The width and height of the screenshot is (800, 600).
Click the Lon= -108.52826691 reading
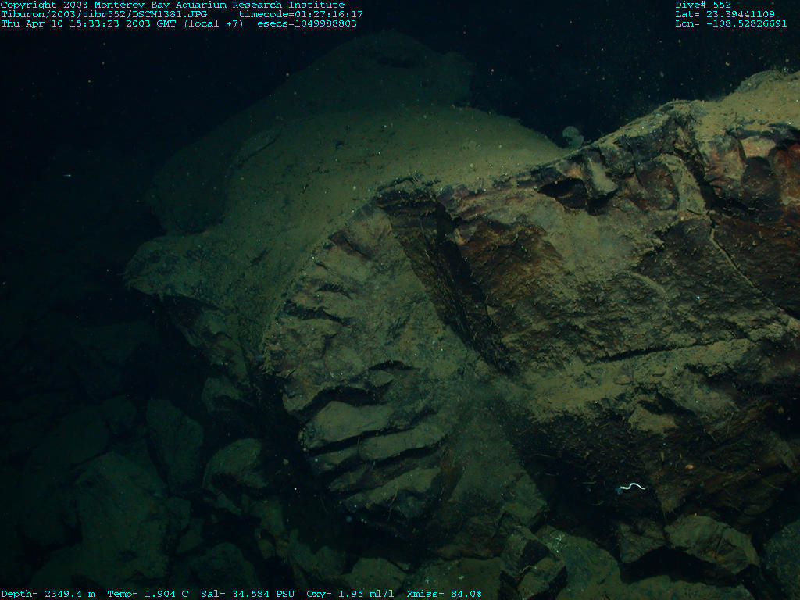point(730,23)
